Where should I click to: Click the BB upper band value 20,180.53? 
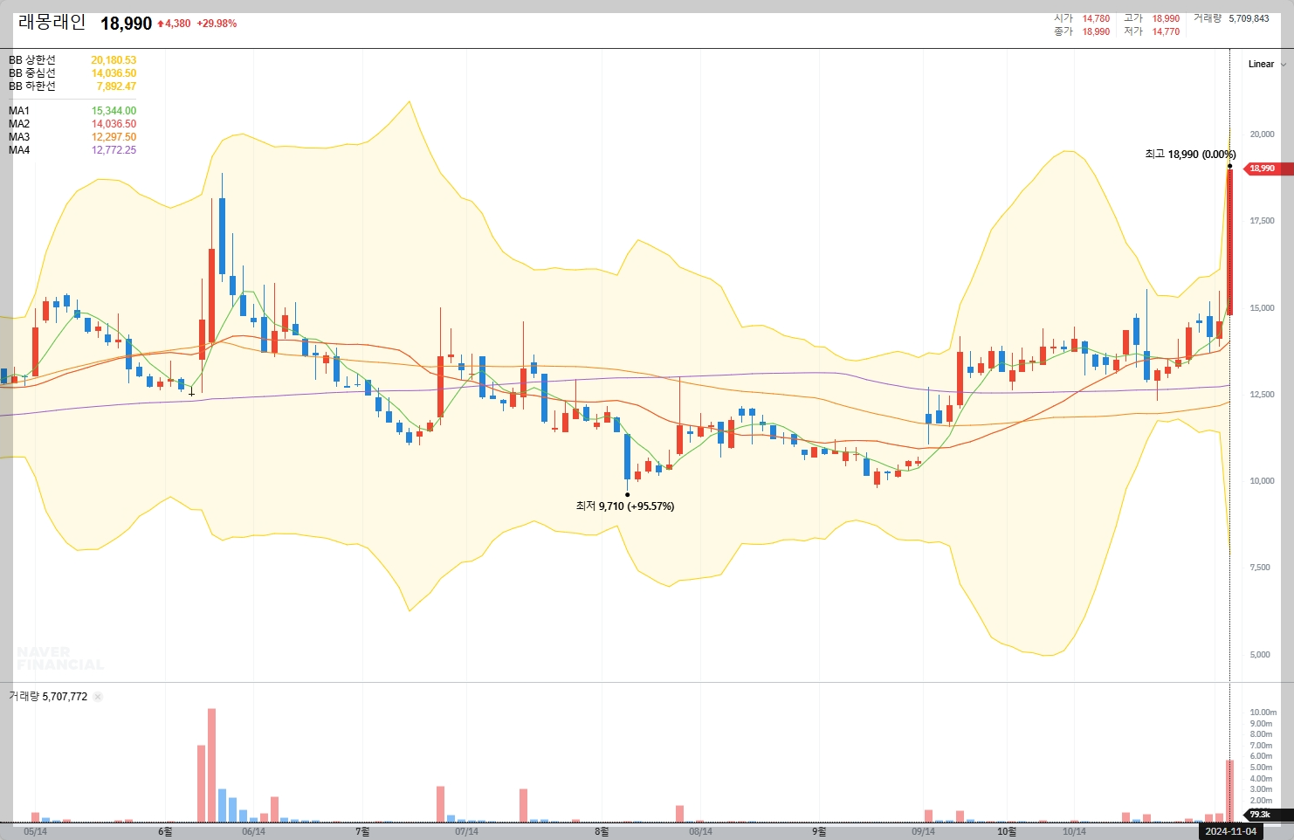pyautogui.click(x=114, y=60)
